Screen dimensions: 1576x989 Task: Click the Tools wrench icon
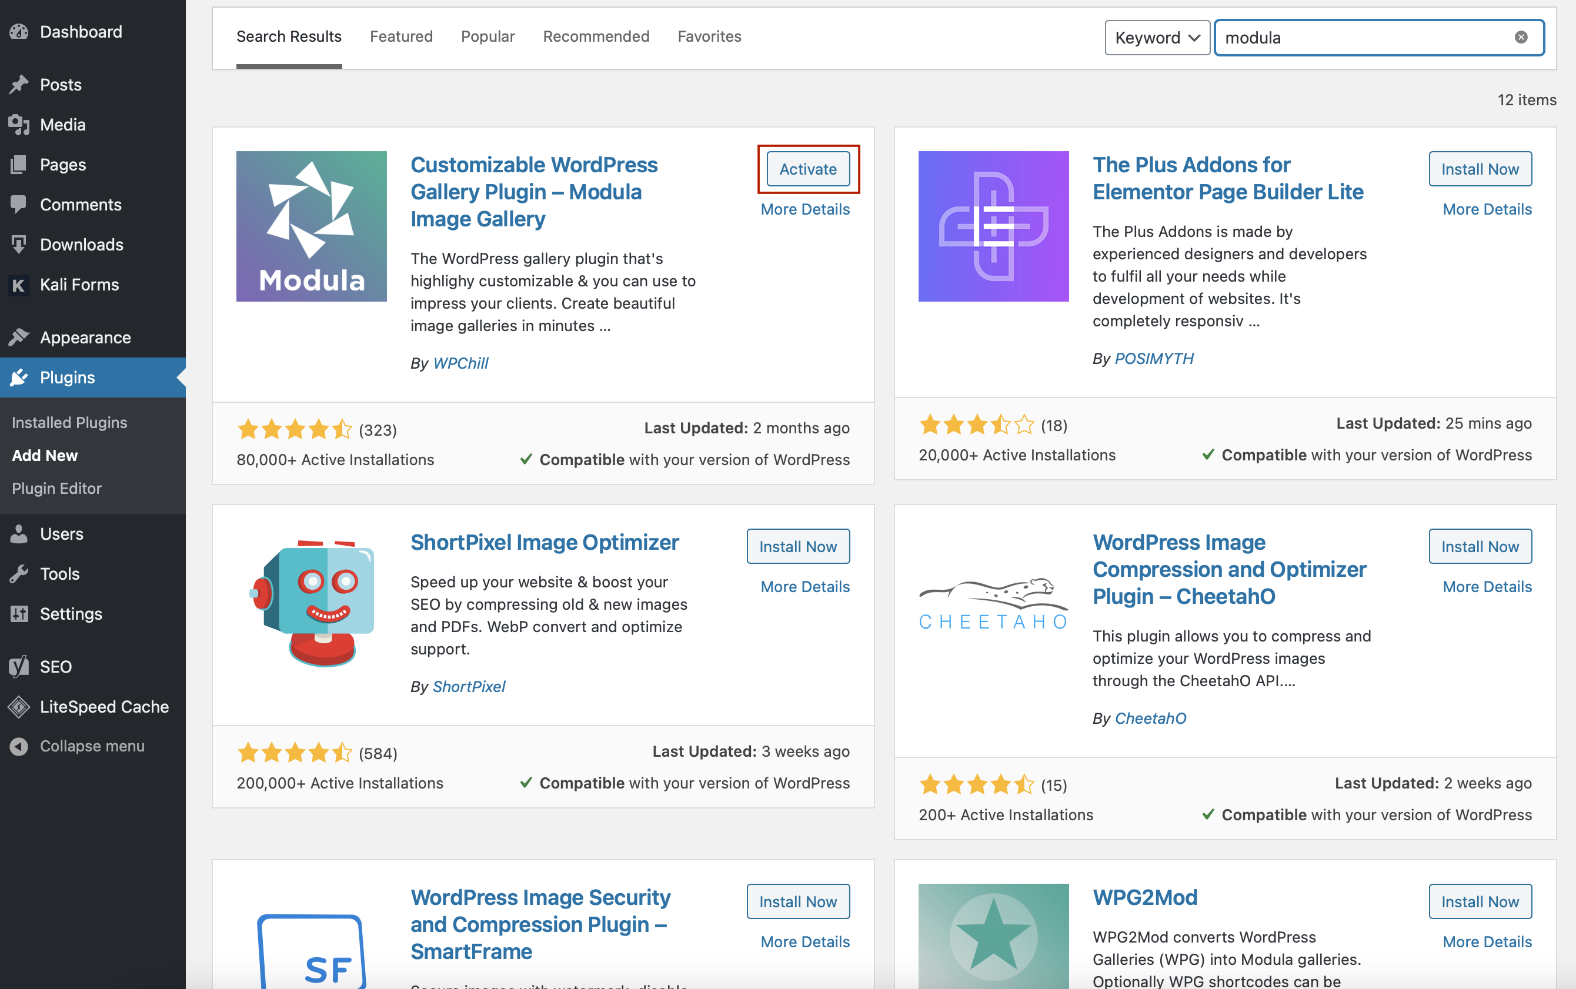point(19,574)
